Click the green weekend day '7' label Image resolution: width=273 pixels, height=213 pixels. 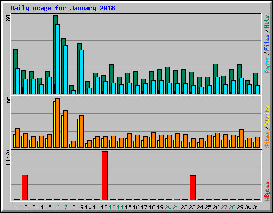(x=66, y=207)
